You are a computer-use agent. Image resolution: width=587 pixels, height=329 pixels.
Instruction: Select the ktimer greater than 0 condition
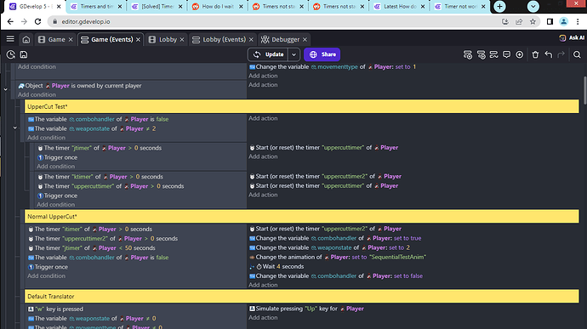(x=100, y=177)
